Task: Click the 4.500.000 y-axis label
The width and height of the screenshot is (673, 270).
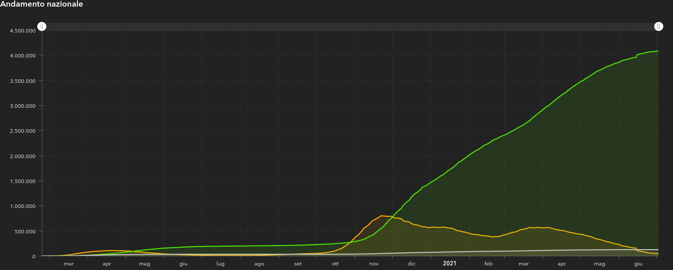Action: click(22, 31)
